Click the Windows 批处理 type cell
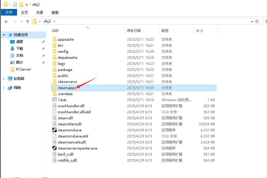Image resolution: width=267 pixels, height=178 pixels. (176, 100)
